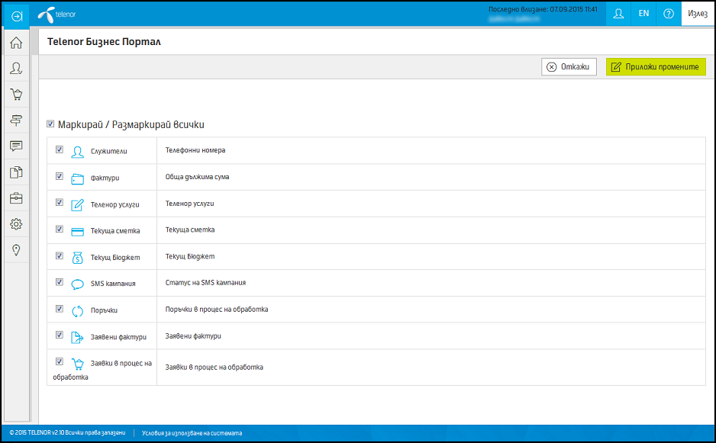Click the Служители row label
Screen dimensions: 716x443
(108, 152)
